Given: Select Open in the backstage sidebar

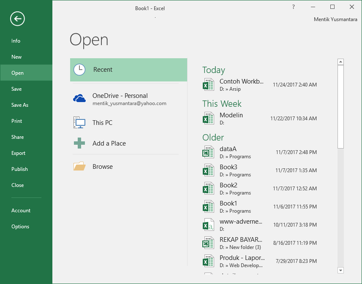Looking at the screenshot, I should pyautogui.click(x=26, y=73).
